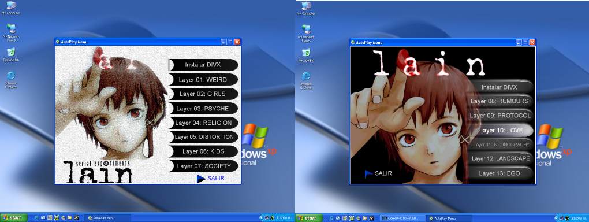Click the start button on the left taskbar
The image size is (589, 222).
[x=13, y=217]
